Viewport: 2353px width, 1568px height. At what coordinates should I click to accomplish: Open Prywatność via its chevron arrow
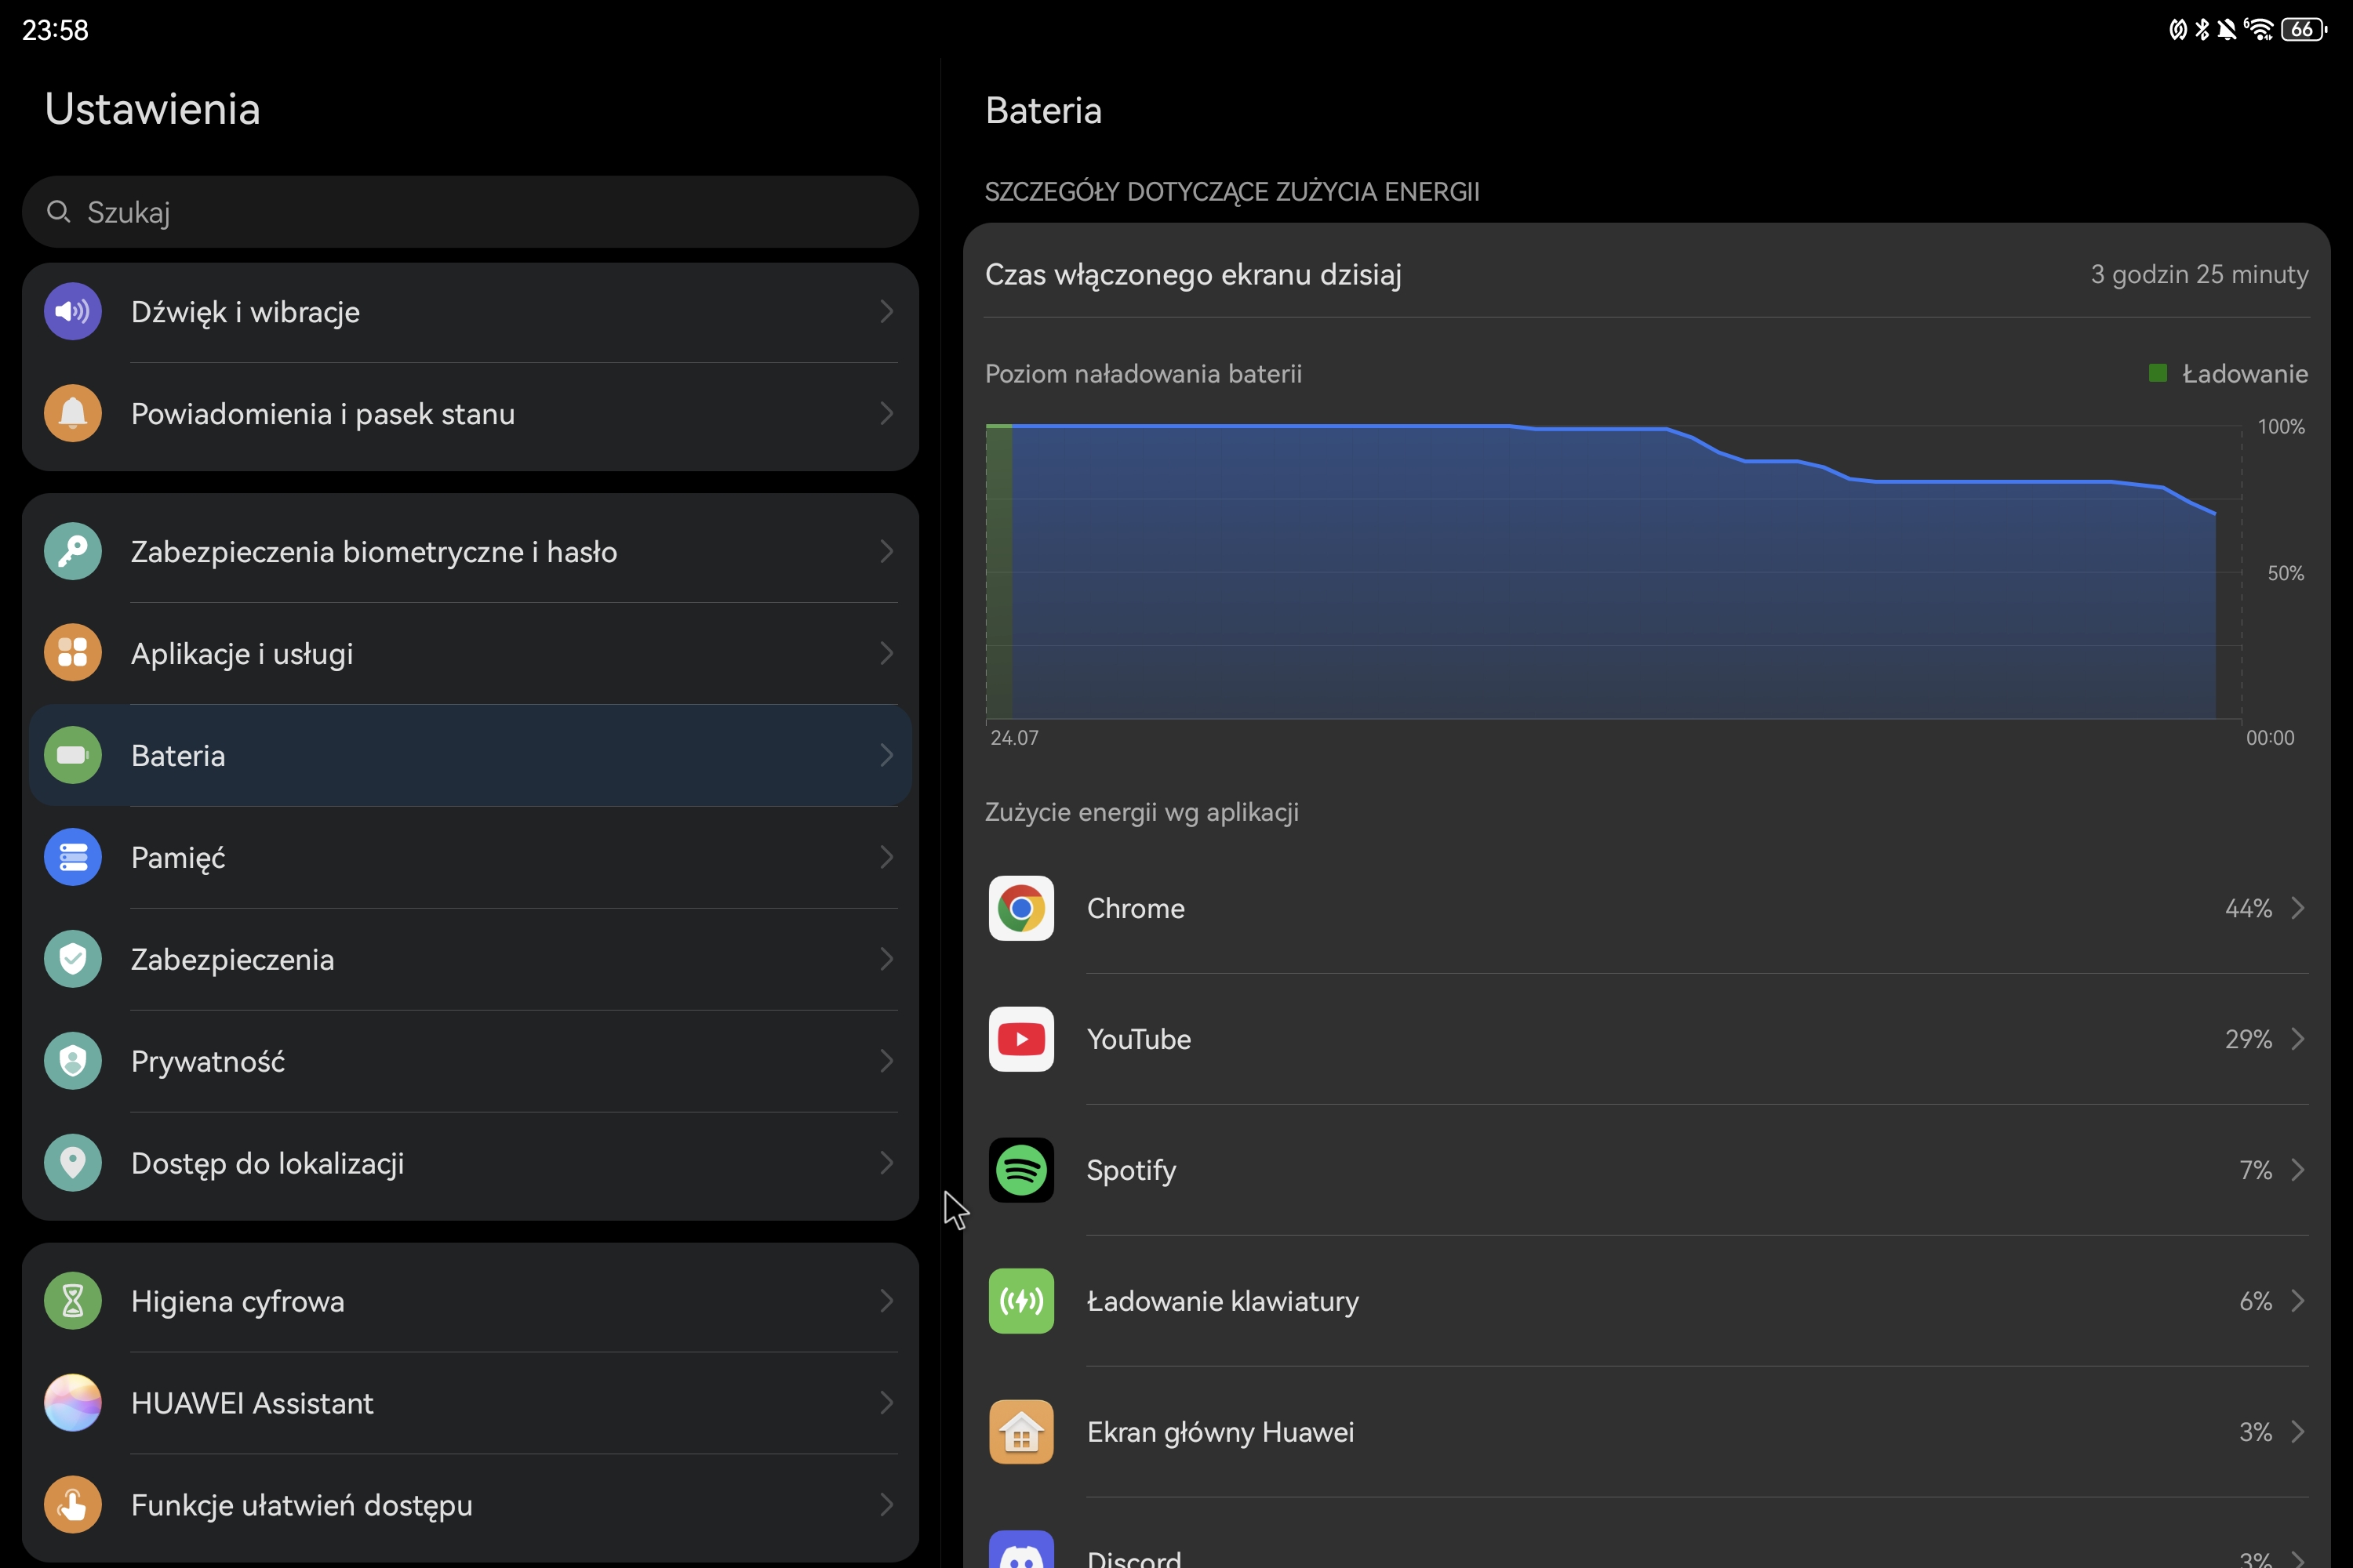click(886, 1061)
